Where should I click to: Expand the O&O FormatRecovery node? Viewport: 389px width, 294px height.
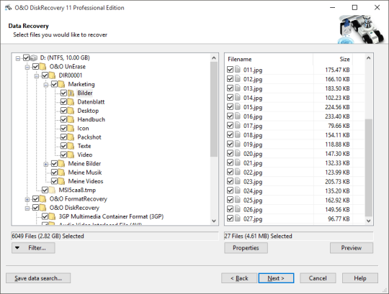[x=27, y=199]
